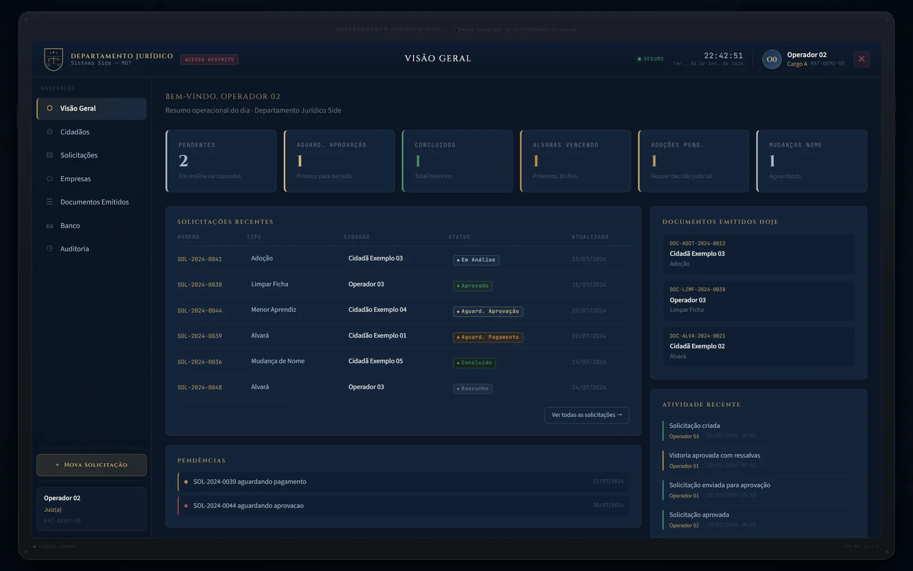Click the Status column header

pos(459,237)
